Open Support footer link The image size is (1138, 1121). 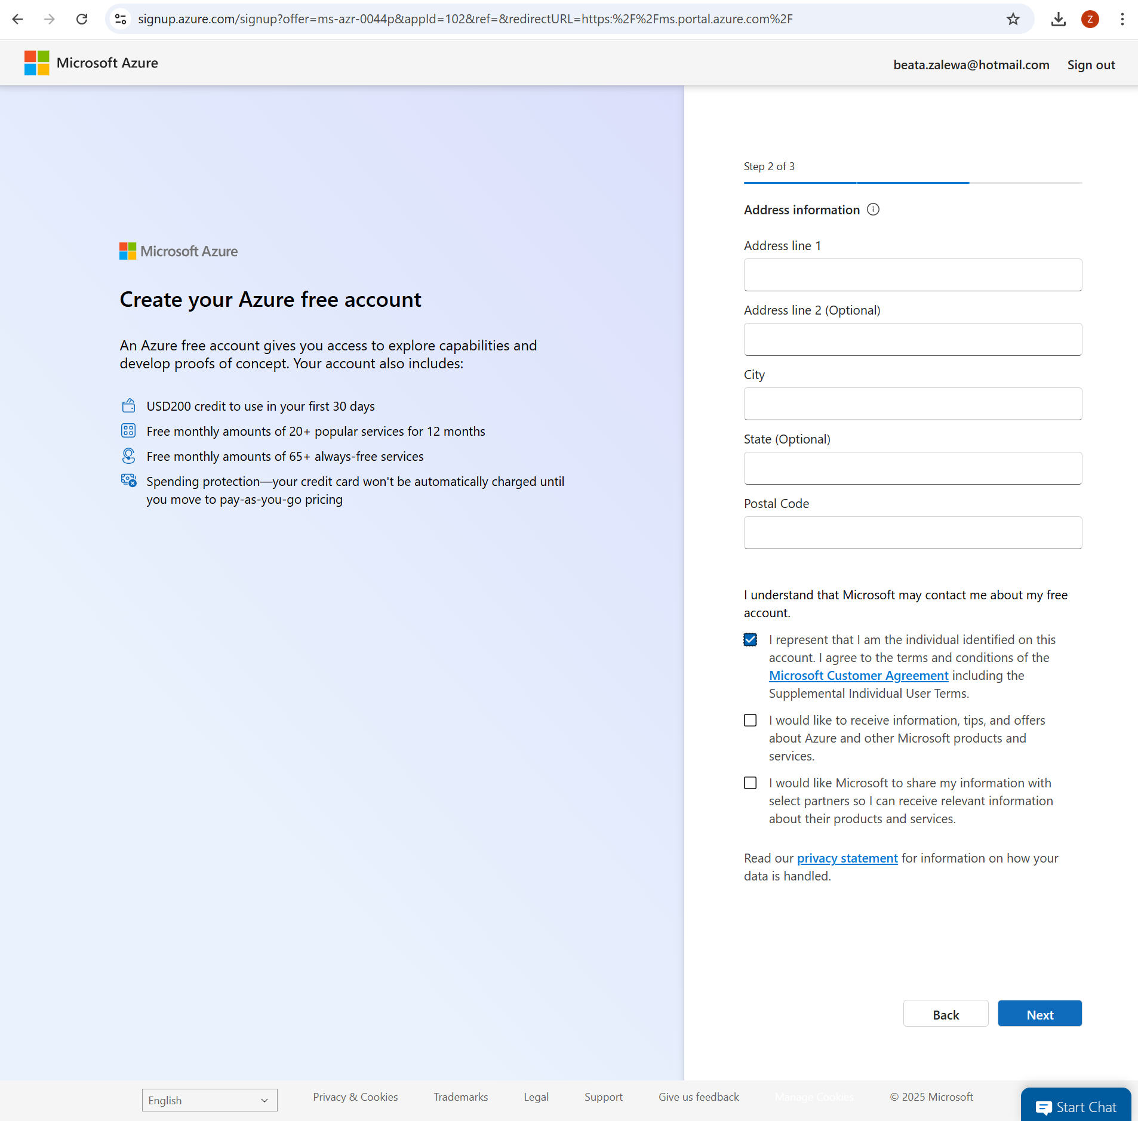[x=603, y=1097]
